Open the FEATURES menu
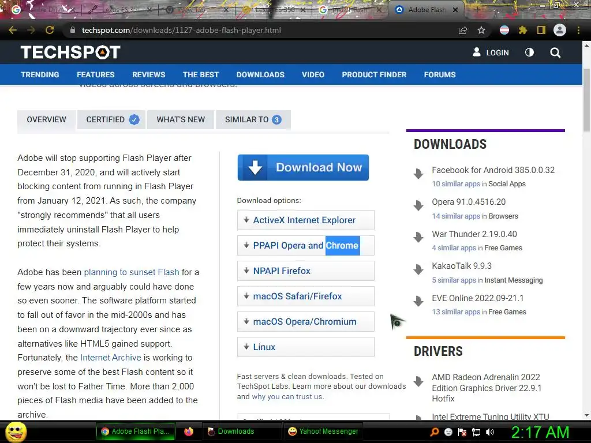This screenshot has height=443, width=591. pos(96,74)
